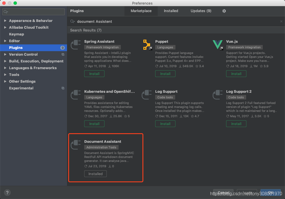Click the Administration Tools tag

pyautogui.click(x=101, y=148)
